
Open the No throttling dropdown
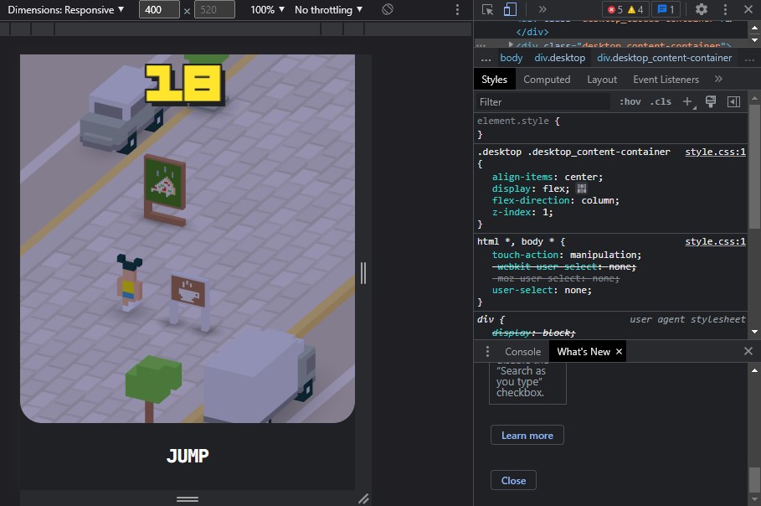[x=328, y=10]
